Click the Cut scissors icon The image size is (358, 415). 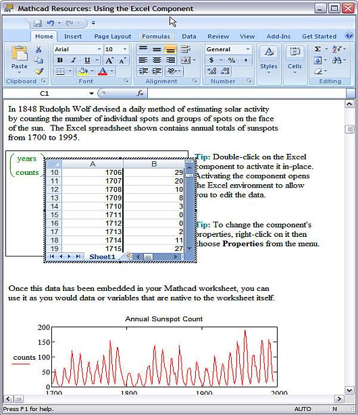click(39, 49)
